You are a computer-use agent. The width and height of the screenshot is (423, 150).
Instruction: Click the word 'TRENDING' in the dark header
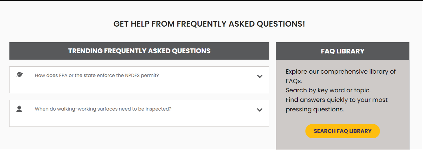[x=85, y=51]
